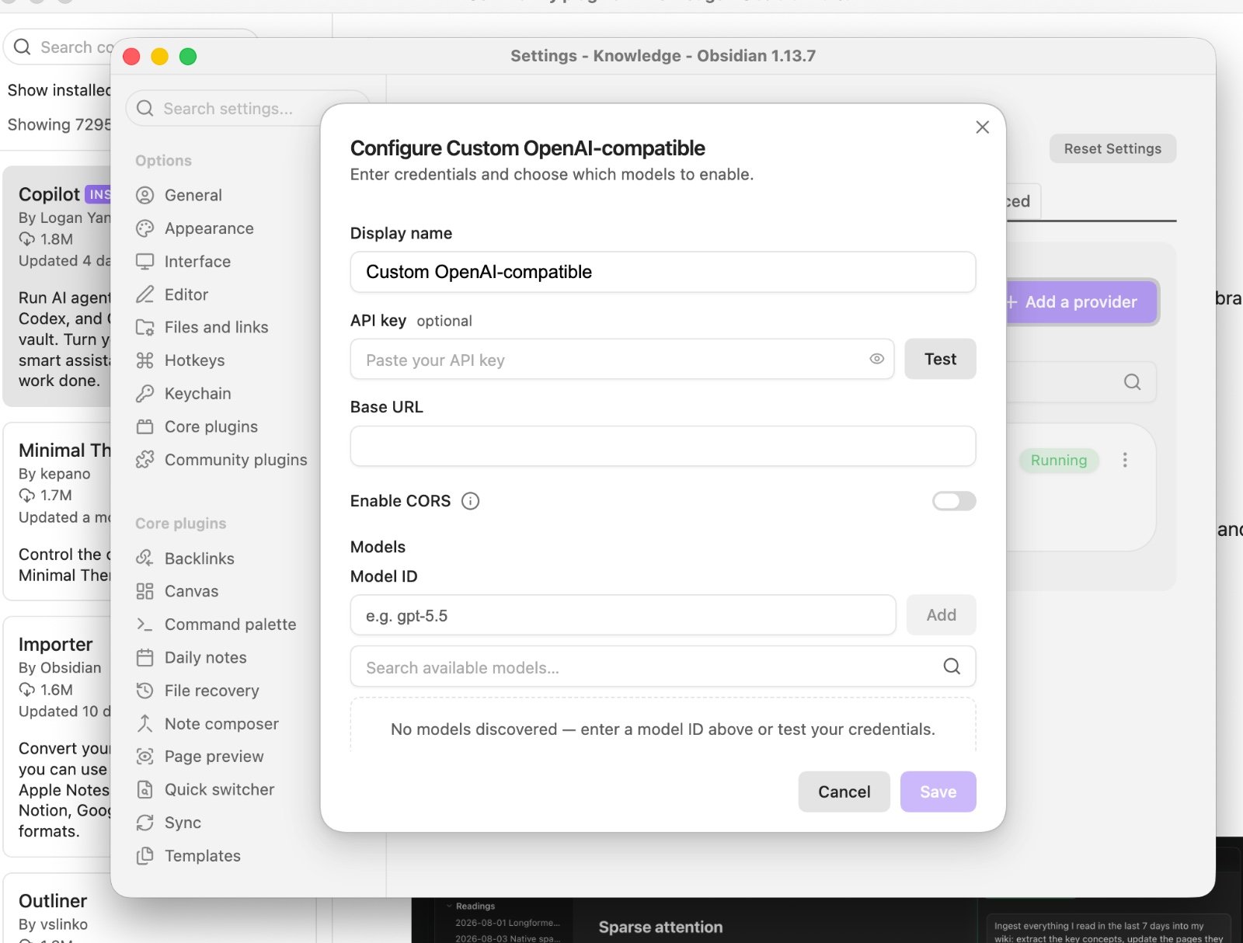1243x943 pixels.
Task: Open three-dot menu next to Running
Action: [1124, 460]
